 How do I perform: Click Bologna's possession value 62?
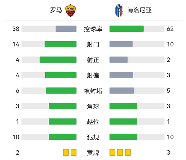[170, 29]
